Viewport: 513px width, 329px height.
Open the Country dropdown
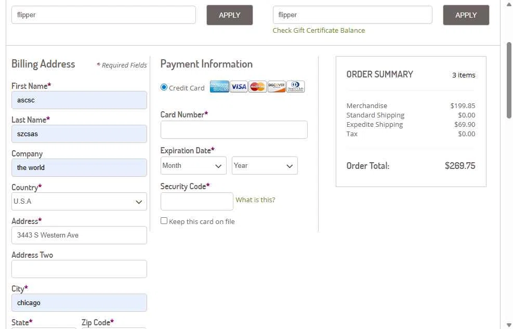[x=79, y=202]
